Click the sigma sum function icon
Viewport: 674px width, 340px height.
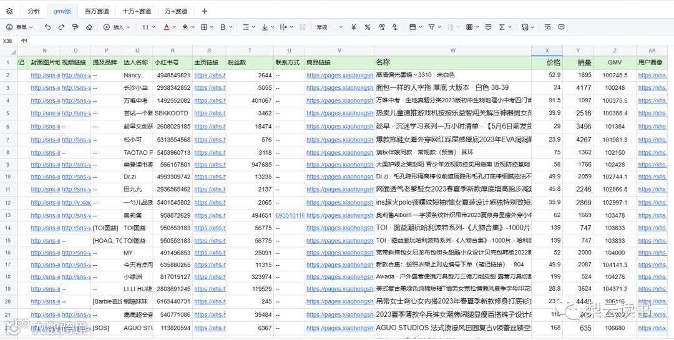502,27
